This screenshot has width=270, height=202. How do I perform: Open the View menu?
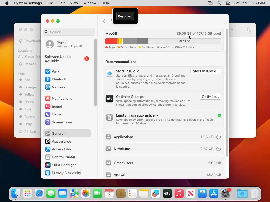click(x=74, y=3)
